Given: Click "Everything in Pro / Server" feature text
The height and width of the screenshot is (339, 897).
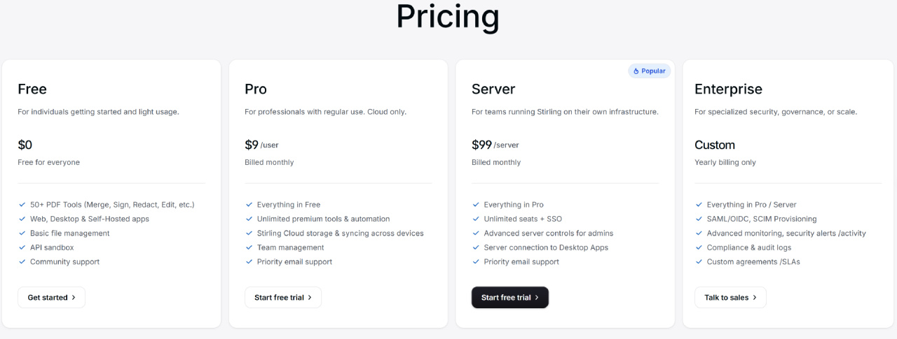Looking at the screenshot, I should pyautogui.click(x=751, y=205).
